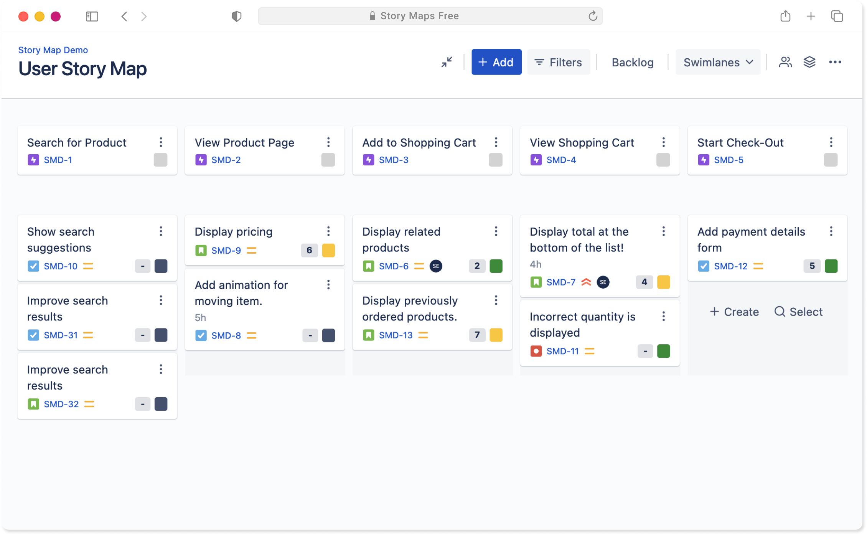
Task: Open a new Safari tab with plus
Action: tap(811, 16)
